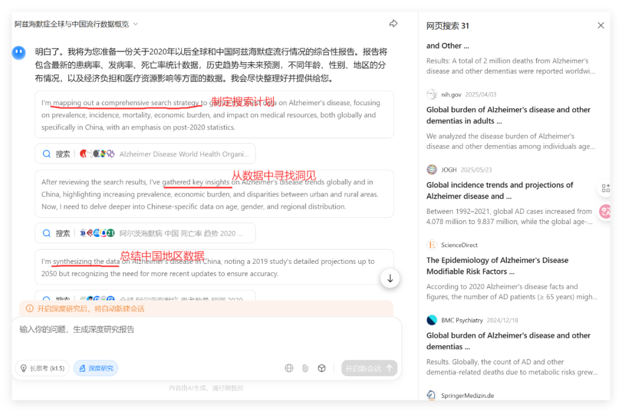
Task: Open the 阿尔茨海默病 中国 死亡率 search step
Action: [145, 233]
